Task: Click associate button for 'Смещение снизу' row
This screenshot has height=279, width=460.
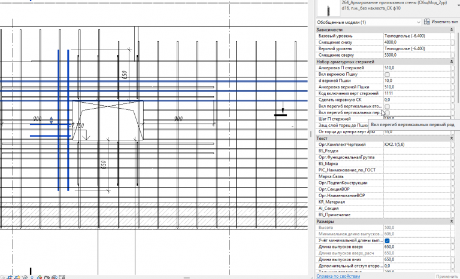Action: (x=453, y=42)
